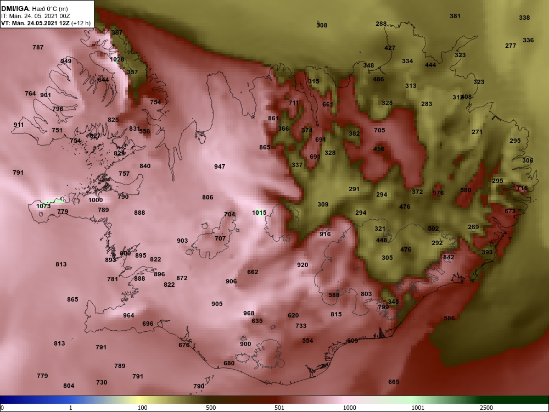Click the 338 value on the map

tap(524, 18)
